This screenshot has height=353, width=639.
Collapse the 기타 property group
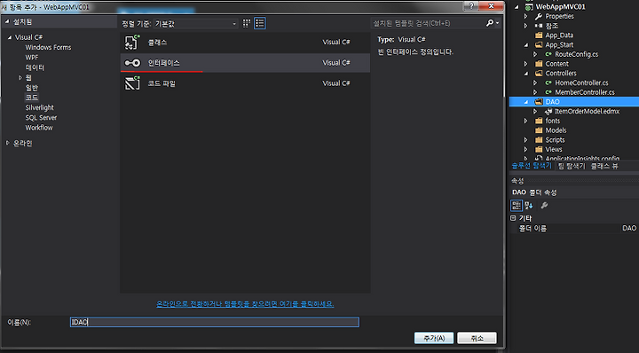click(513, 218)
